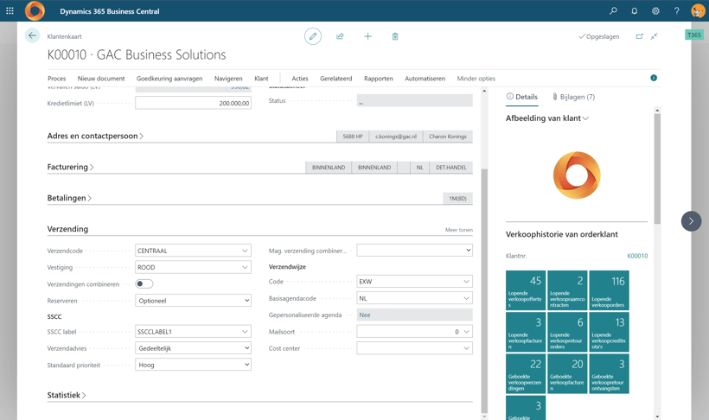Open Mag. verzending combineren dropdown
Image resolution: width=709 pixels, height=420 pixels.
[x=415, y=250]
